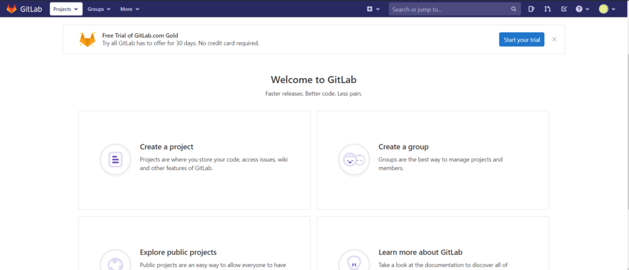Open the Create a group card heading

(404, 147)
